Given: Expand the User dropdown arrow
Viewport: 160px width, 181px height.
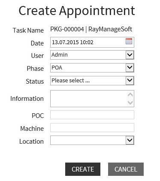Looking at the screenshot, I should (130, 55).
